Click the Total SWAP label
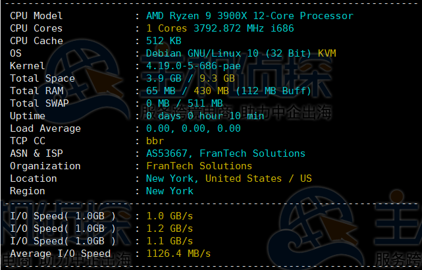Image resolution: width=422 pixels, height=270 pixels. 40,103
